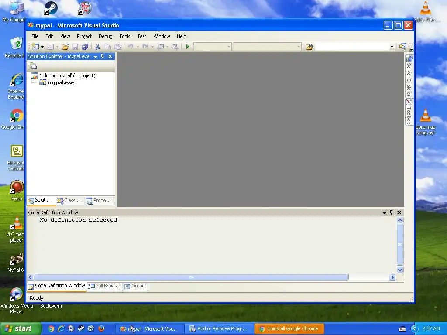Click the Properties icon in Solution Explorer toolbar
The image size is (447, 335).
point(33,66)
